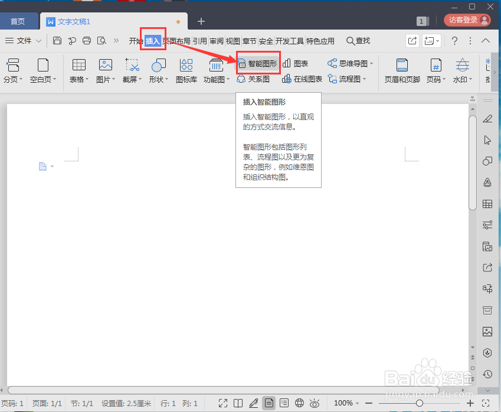Screen dimensions: 501x412
Task: Open the 审阅 ribbon tab
Action: pyautogui.click(x=217, y=41)
